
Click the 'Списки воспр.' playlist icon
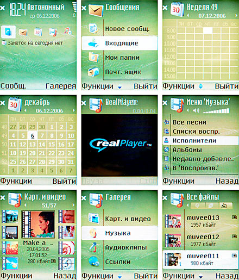pos(167,131)
